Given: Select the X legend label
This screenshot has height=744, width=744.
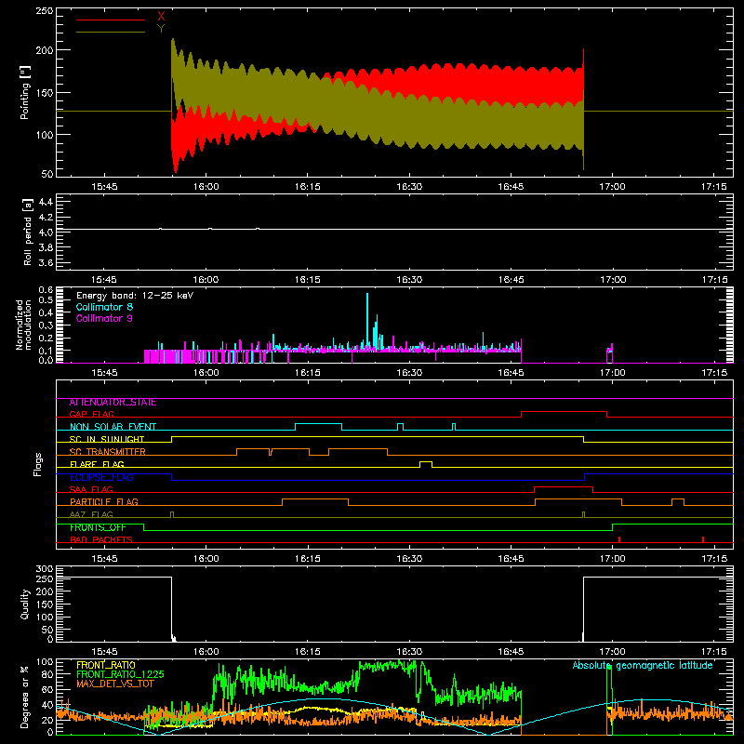Looking at the screenshot, I should click(161, 17).
